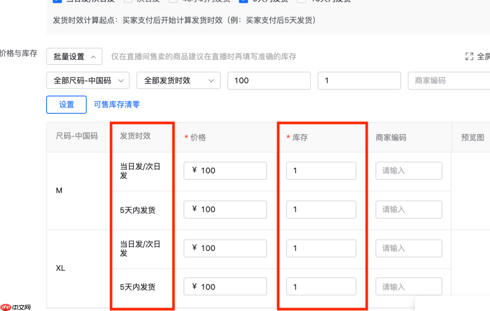490x311 pixels.
Task: Enable the 15天内发货 checkbox
Action: (x=302, y=1)
